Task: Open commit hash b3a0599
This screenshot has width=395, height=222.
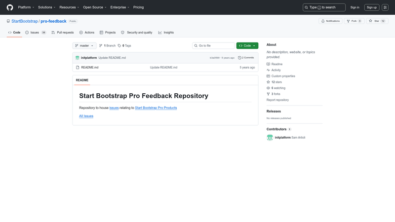Action: click(215, 58)
